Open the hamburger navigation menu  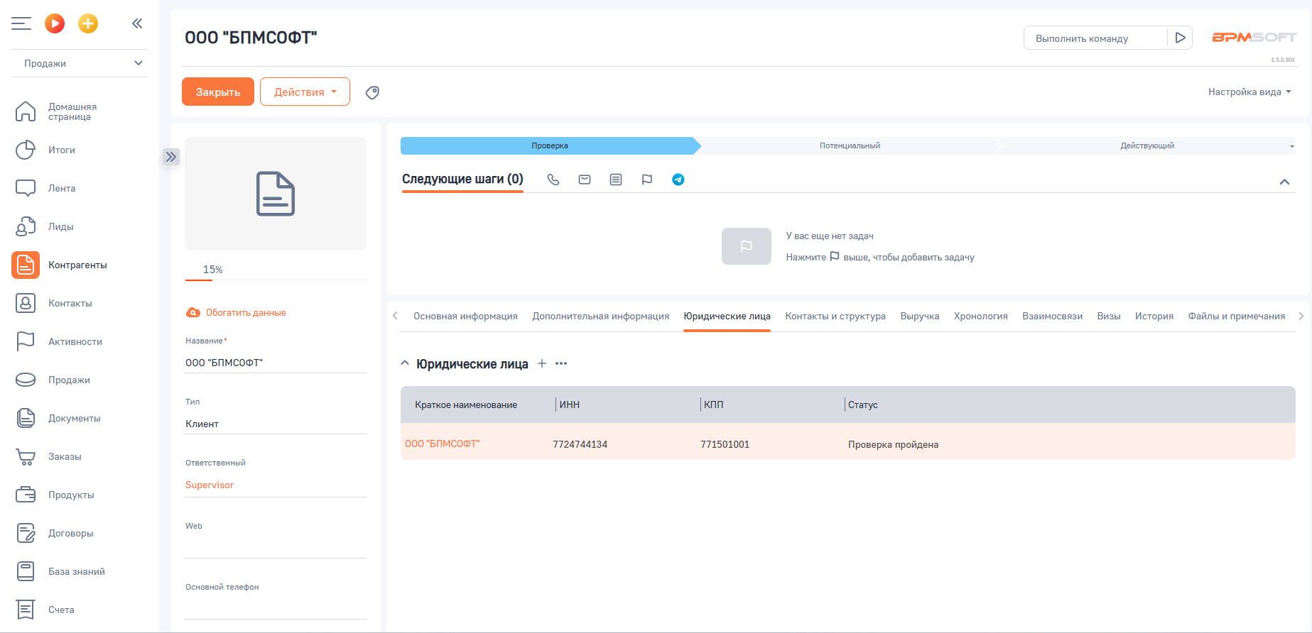tap(21, 23)
